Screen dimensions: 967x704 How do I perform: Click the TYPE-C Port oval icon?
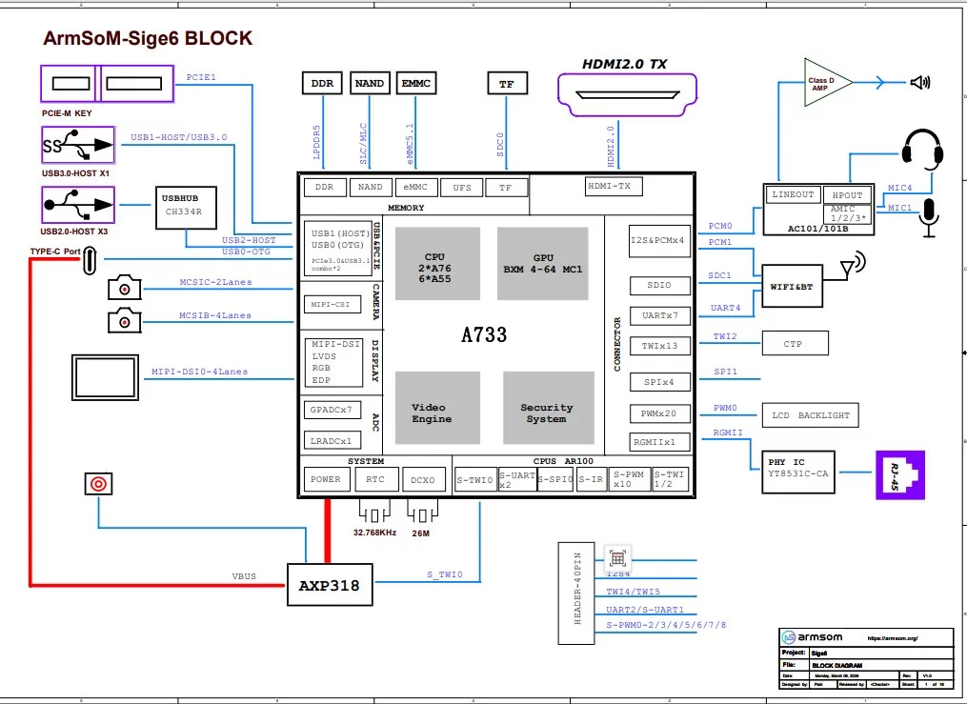pyautogui.click(x=91, y=258)
